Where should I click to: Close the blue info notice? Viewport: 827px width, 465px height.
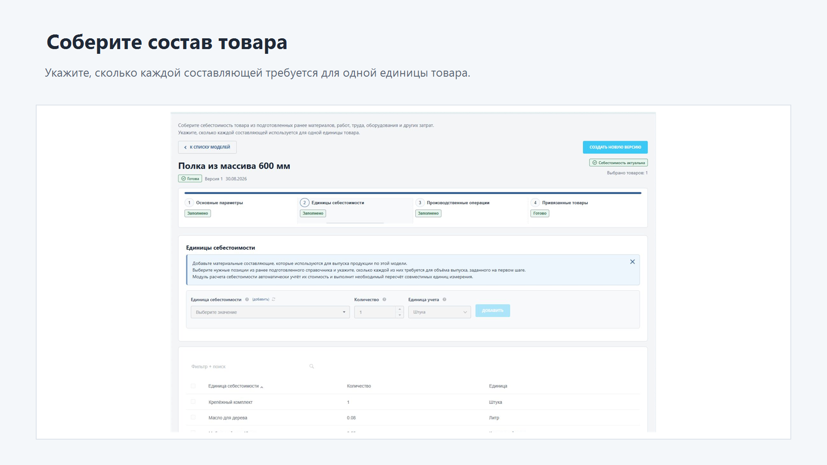(632, 262)
